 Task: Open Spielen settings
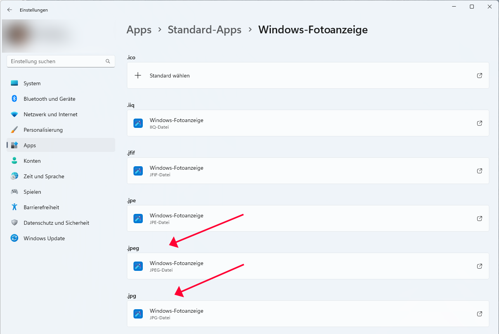point(61,192)
